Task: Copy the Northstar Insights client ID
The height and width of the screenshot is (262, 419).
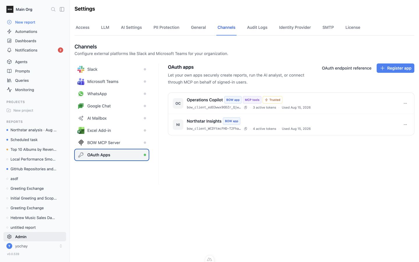Action: (246, 129)
